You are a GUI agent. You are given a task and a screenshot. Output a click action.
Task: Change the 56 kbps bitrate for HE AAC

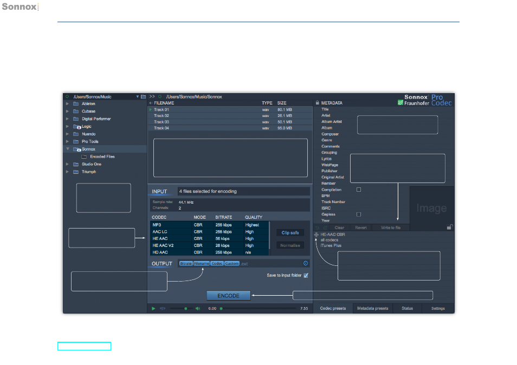pos(222,238)
